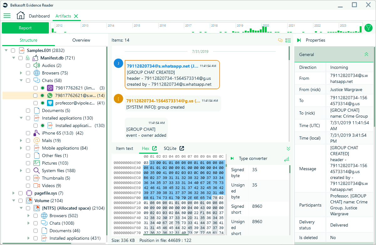Collapse the Samples.E01 tree node
376x245 pixels.
point(6,50)
